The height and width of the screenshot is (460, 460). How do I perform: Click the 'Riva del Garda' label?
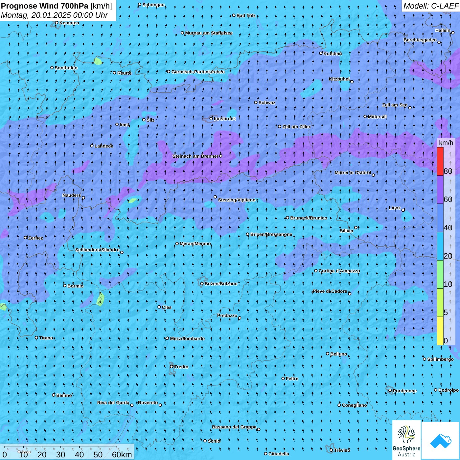(x=113, y=402)
